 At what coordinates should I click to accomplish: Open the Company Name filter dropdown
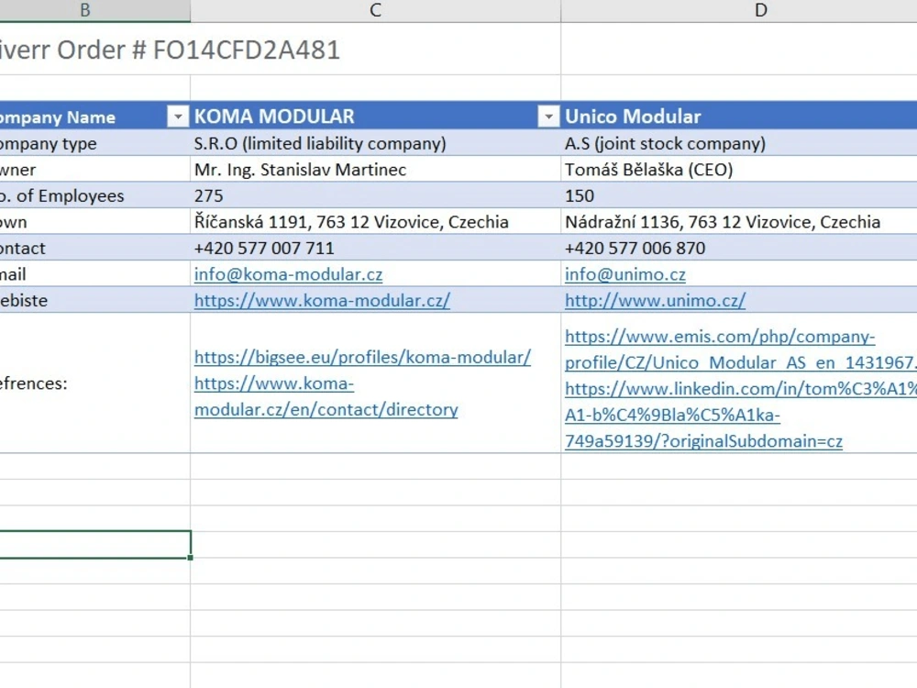(x=177, y=117)
